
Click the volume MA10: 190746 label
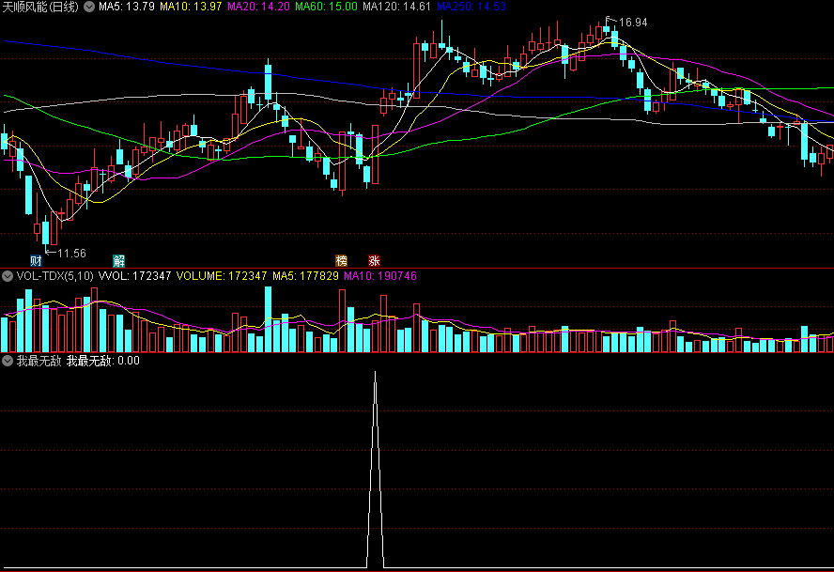tap(380, 276)
